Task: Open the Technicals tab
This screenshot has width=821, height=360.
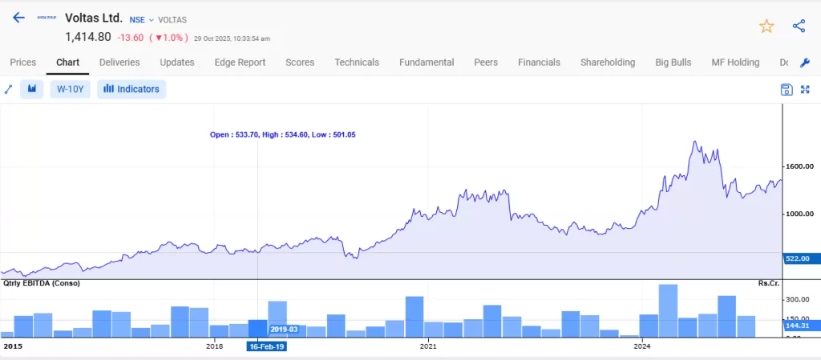Action: [x=357, y=62]
